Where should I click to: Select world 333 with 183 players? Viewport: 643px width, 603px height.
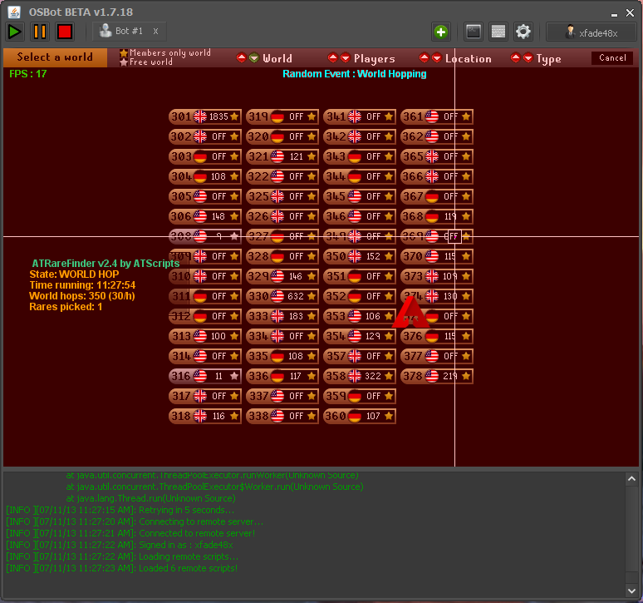[282, 316]
